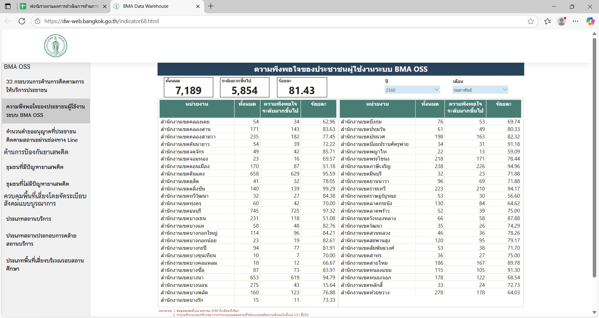Select row สำนักงานเขตบึงกุ่ม
The height and width of the screenshot is (318, 599).
(431, 122)
